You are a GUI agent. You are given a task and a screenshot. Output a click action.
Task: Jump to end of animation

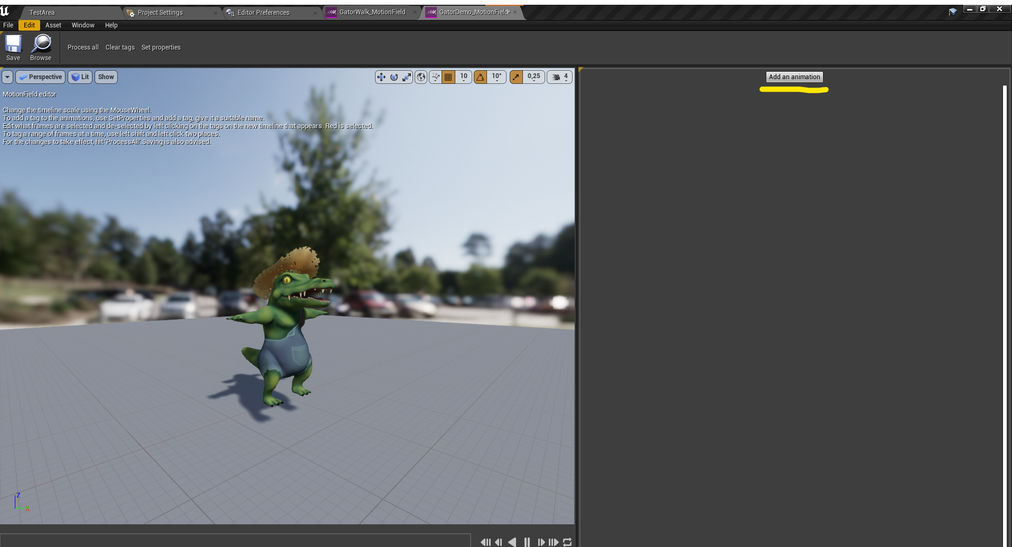(554, 542)
